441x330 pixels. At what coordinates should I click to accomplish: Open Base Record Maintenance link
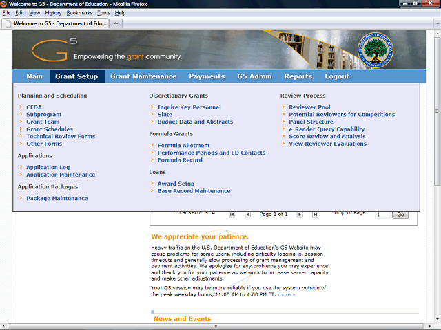pos(194,191)
